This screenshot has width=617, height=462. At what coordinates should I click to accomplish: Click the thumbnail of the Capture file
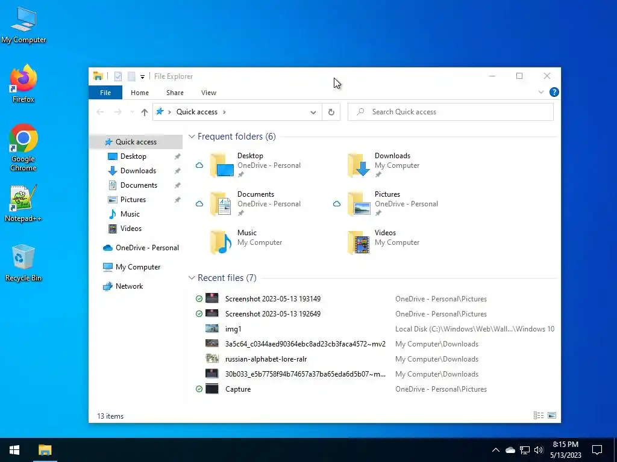click(x=211, y=389)
